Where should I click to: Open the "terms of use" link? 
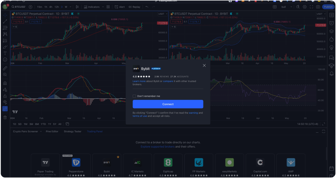140,116
